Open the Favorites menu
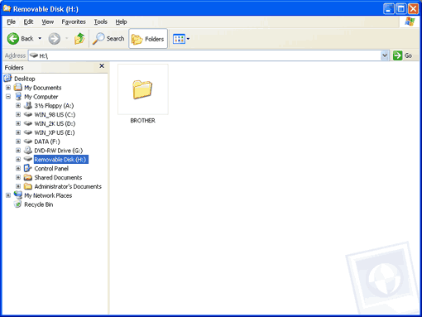 [x=74, y=22]
